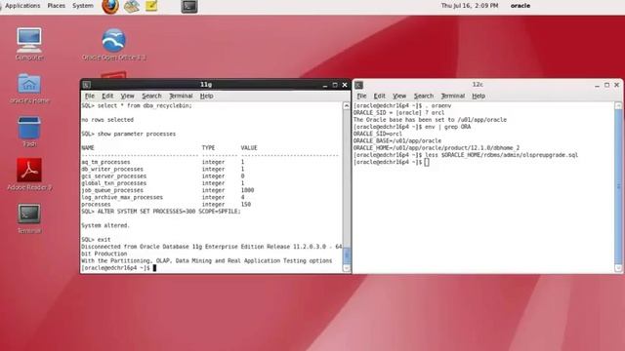Open Oracle Open Office desktop icon

[x=113, y=44]
